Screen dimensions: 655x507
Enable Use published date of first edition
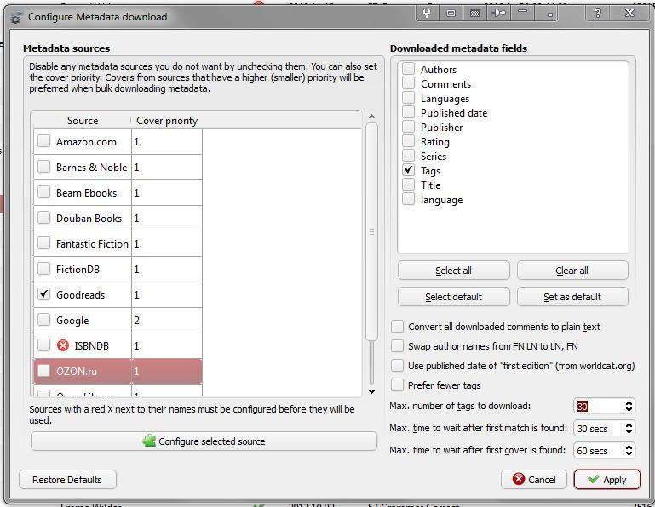coord(397,366)
